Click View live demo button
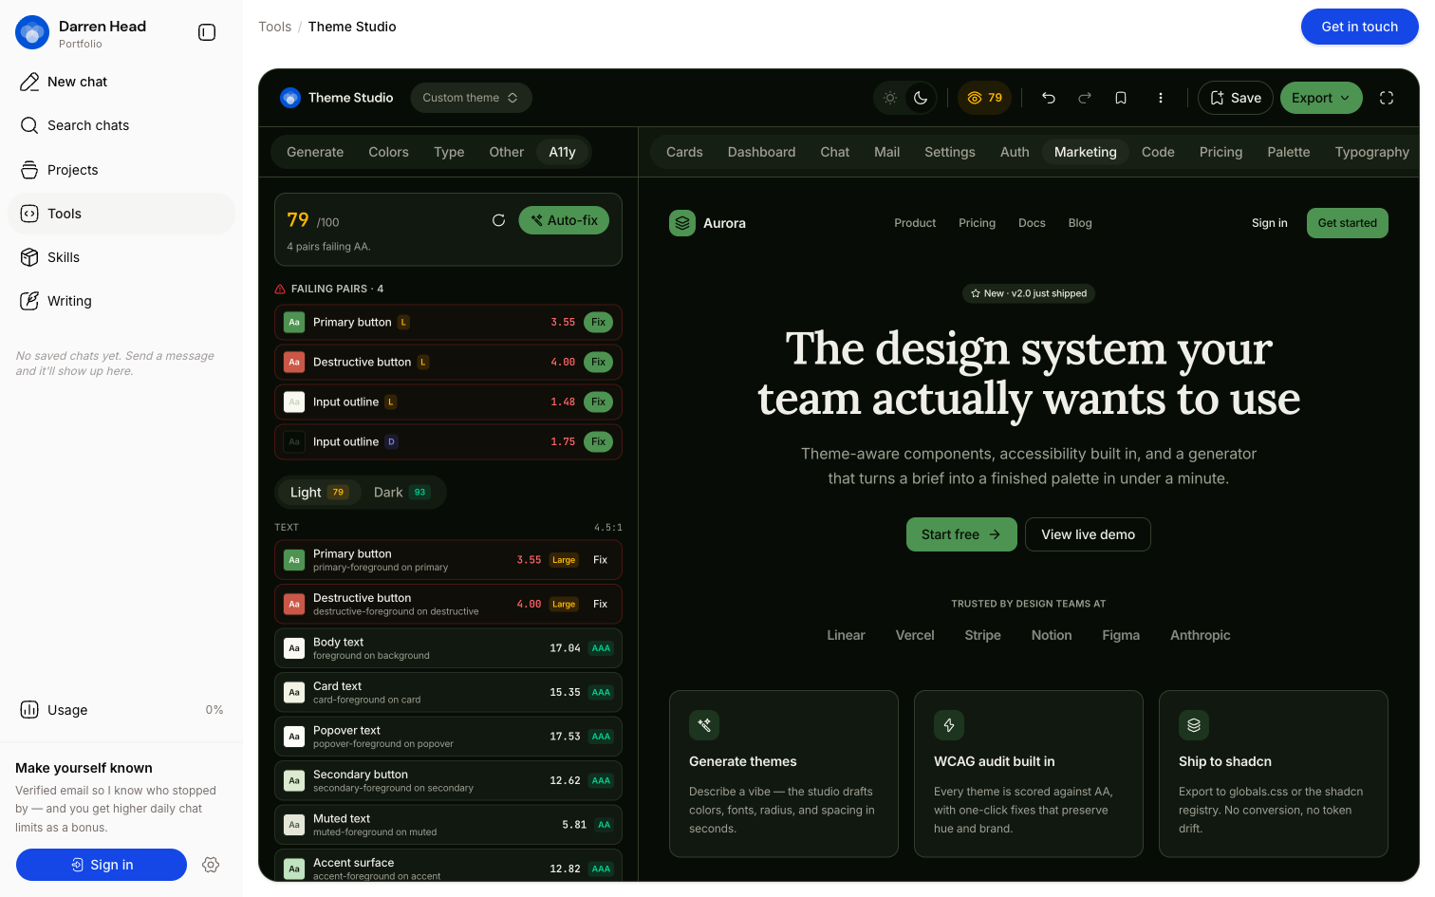This screenshot has height=897, width=1435. pyautogui.click(x=1088, y=534)
